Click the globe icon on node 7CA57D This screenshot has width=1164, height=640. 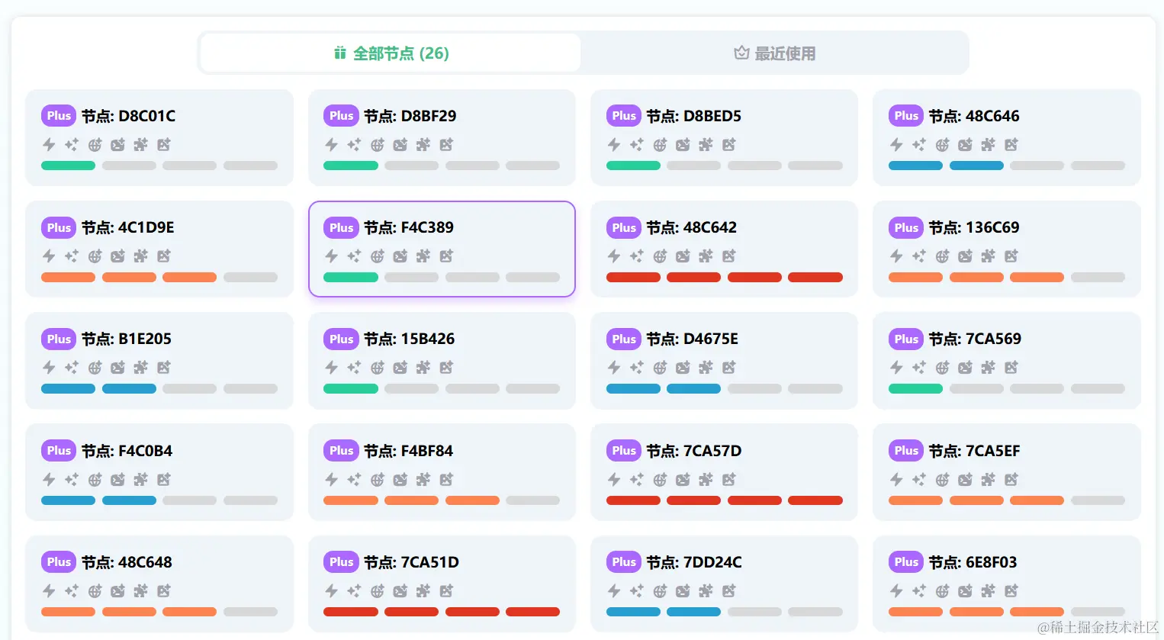pos(660,479)
